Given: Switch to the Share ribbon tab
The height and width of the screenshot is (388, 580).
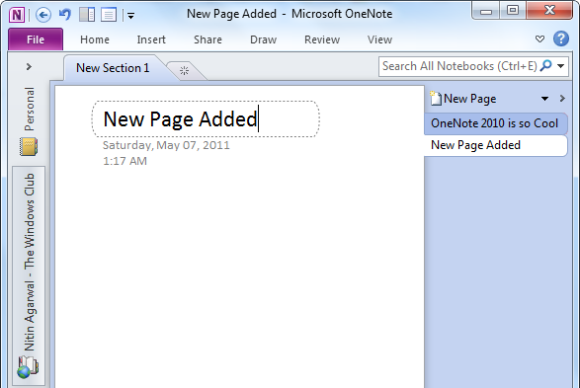Looking at the screenshot, I should [x=207, y=39].
